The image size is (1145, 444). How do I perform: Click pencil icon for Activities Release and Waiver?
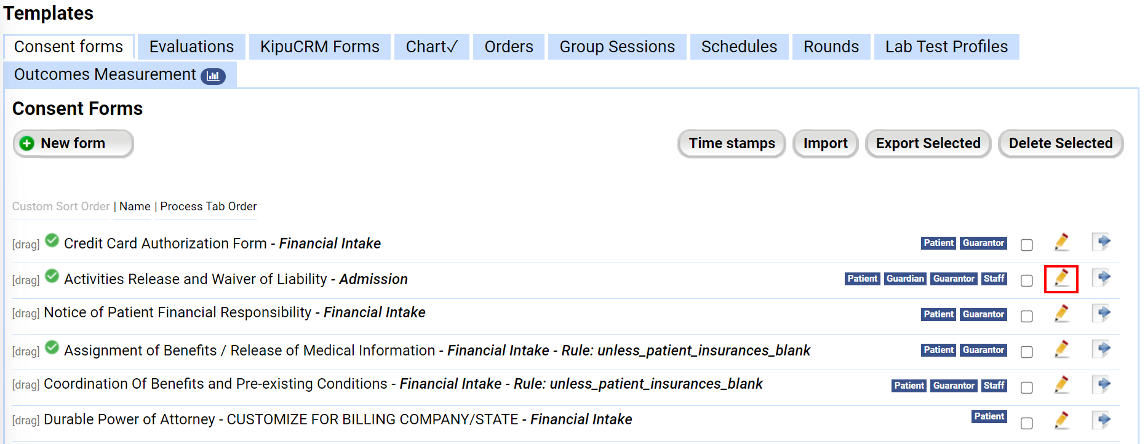pyautogui.click(x=1061, y=279)
